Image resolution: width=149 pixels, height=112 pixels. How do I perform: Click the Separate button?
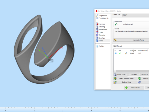143,78
